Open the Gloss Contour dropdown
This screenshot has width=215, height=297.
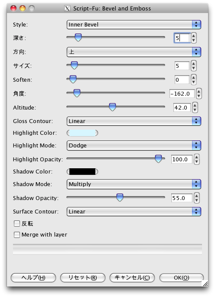134,121
